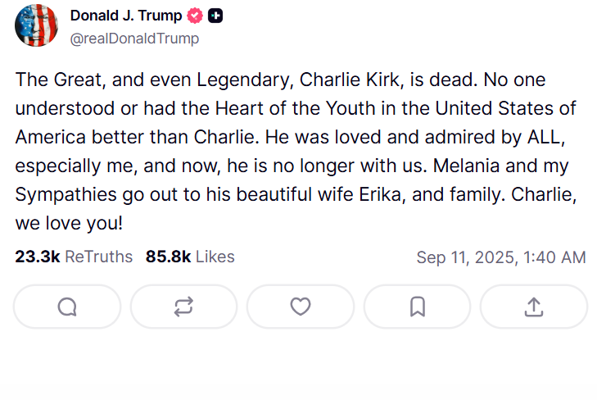Open Donald J. Trump's profile avatar
Image resolution: width=597 pixels, height=400 pixels.
pos(37,25)
